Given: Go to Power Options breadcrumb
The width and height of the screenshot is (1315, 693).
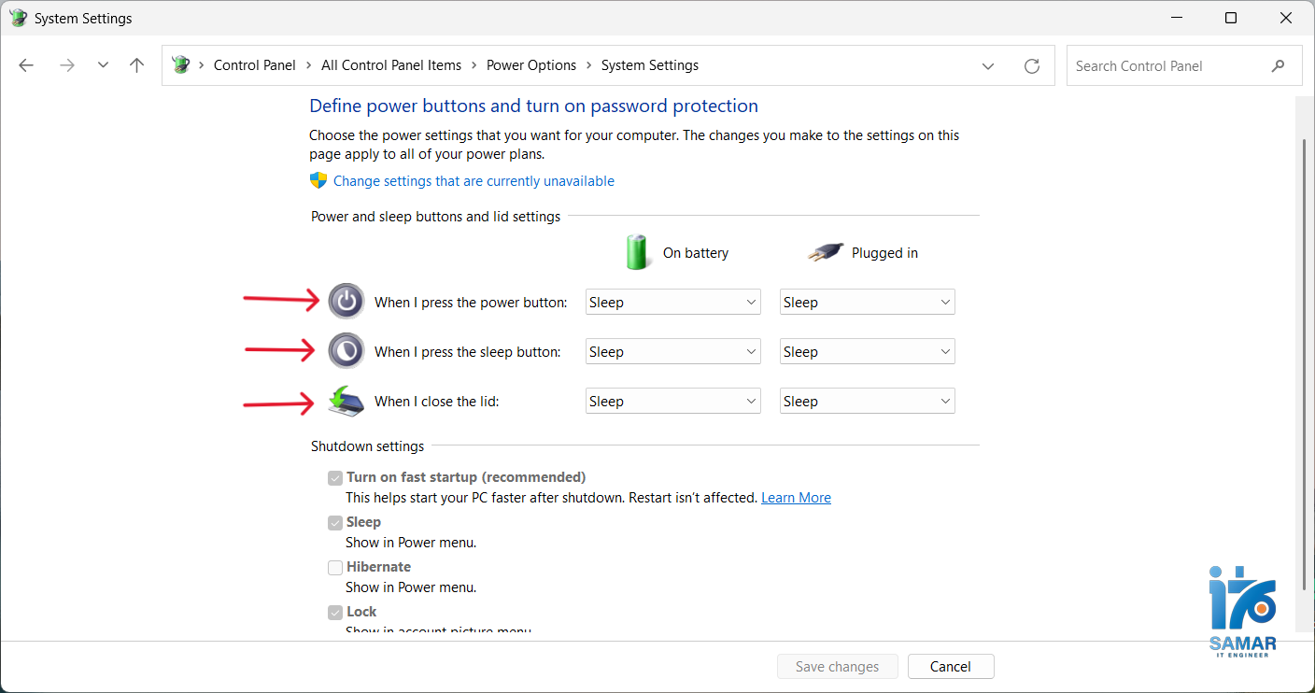Looking at the screenshot, I should [x=531, y=65].
